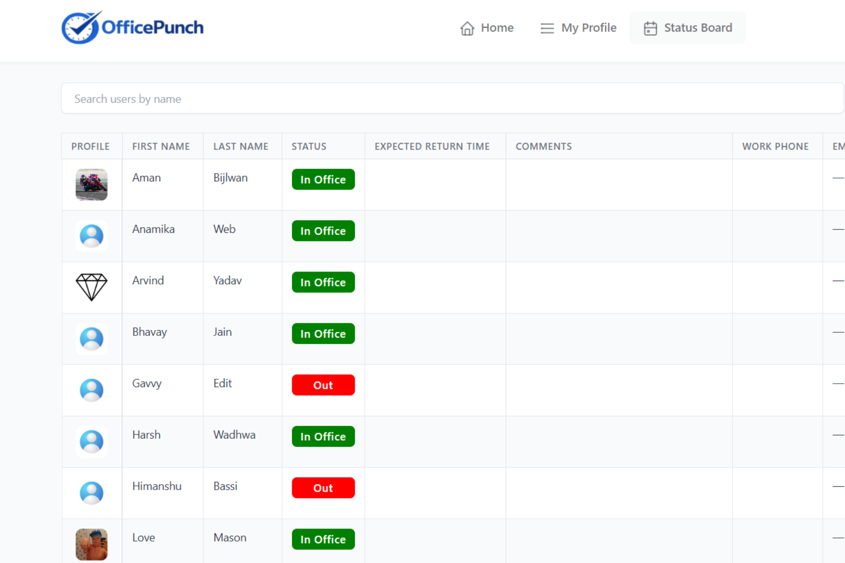Click Gavvy's default avatar icon

tap(92, 390)
